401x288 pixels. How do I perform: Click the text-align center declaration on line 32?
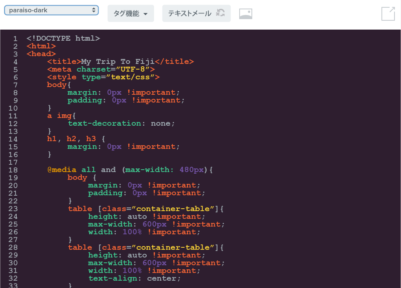click(x=134, y=278)
